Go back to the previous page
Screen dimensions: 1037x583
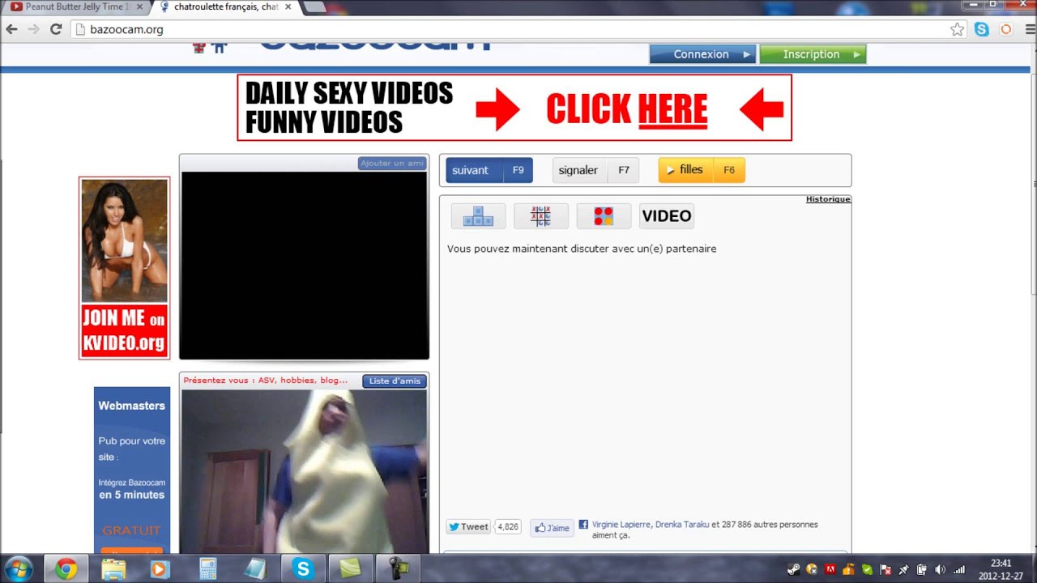click(11, 29)
